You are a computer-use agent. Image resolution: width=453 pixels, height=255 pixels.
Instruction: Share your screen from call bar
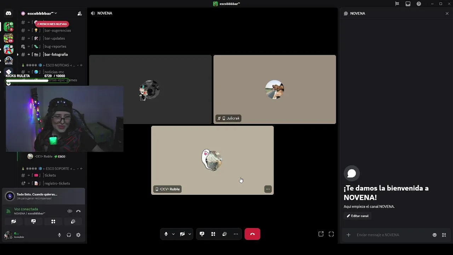tap(202, 234)
